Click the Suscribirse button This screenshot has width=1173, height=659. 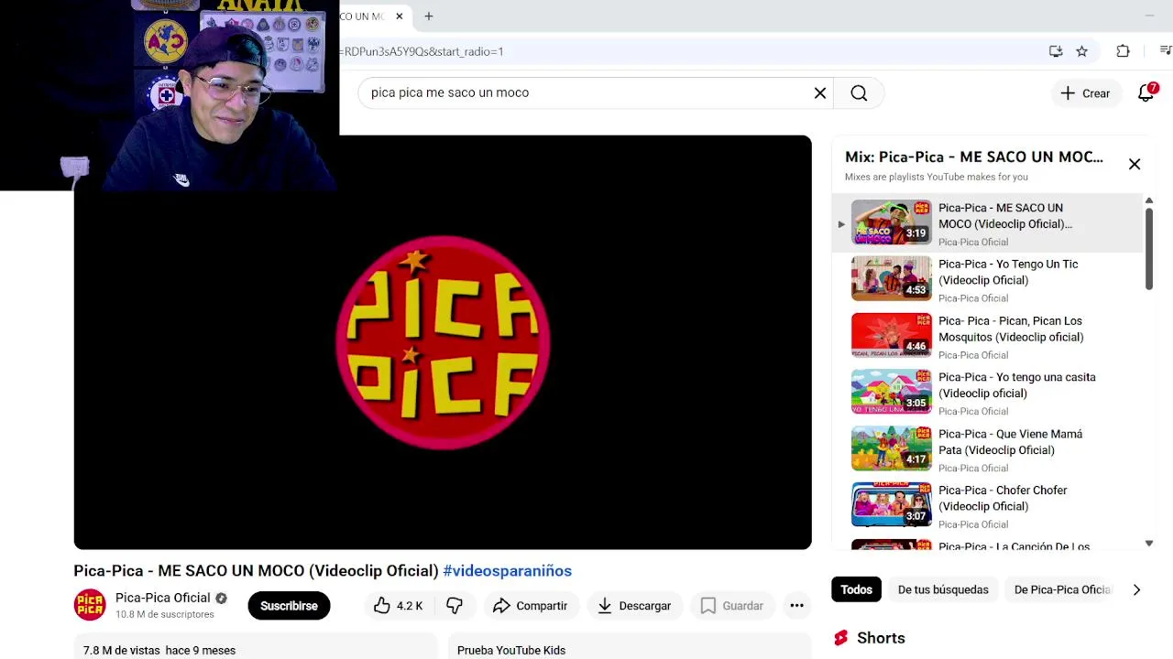pyautogui.click(x=289, y=606)
